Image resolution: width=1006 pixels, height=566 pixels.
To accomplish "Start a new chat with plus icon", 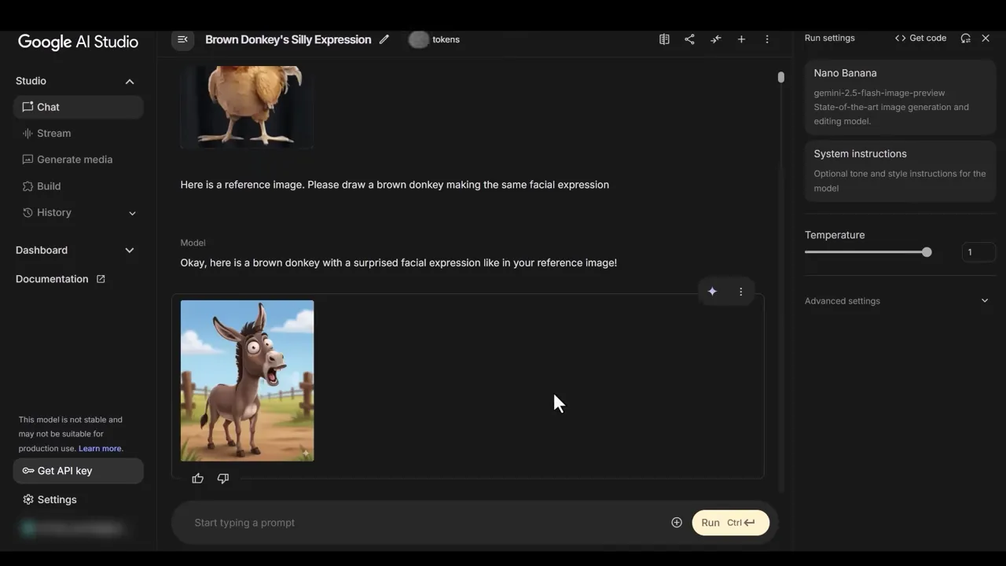I will [741, 39].
